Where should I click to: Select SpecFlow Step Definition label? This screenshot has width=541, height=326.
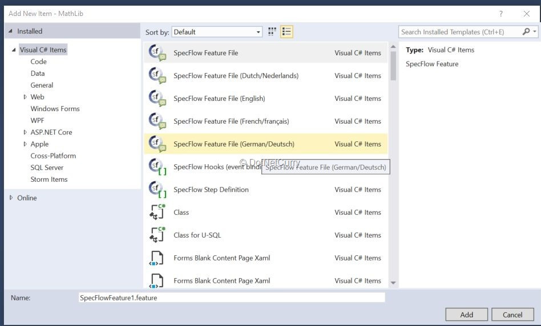(211, 189)
